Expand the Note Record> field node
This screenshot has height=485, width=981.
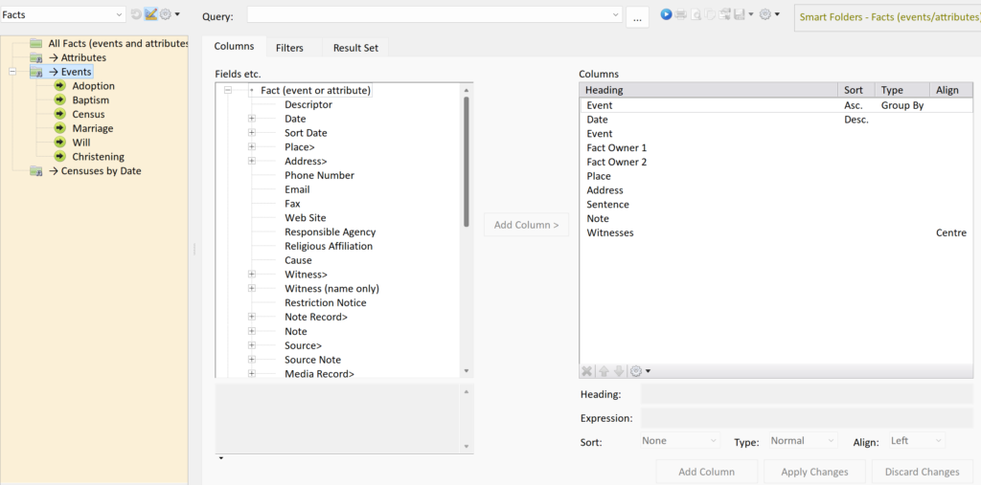pos(252,317)
